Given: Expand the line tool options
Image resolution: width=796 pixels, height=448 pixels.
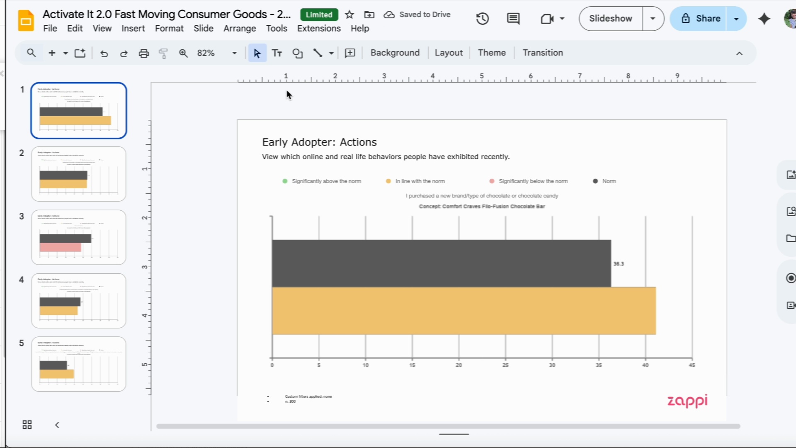Looking at the screenshot, I should tap(330, 53).
